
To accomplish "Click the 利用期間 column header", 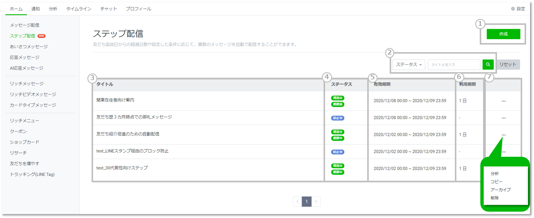I will [x=467, y=84].
